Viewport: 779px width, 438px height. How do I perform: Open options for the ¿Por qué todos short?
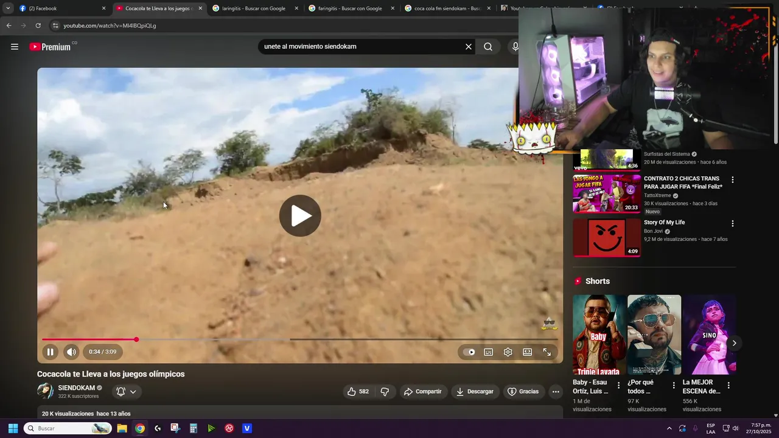tap(674, 386)
